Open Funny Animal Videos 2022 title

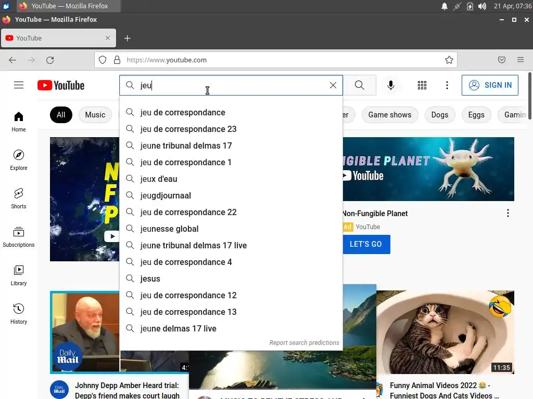(445, 391)
